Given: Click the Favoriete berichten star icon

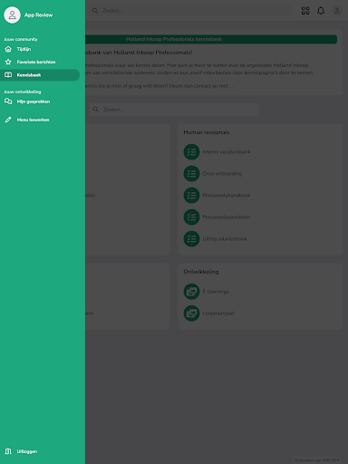Looking at the screenshot, I should [8, 62].
